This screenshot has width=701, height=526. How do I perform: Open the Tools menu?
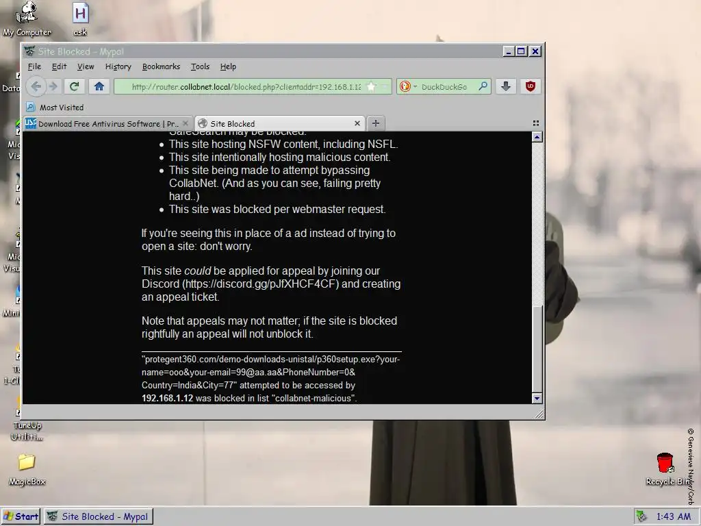click(200, 66)
